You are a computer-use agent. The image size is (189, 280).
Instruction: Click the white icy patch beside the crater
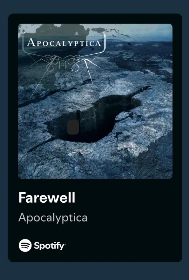(133, 147)
